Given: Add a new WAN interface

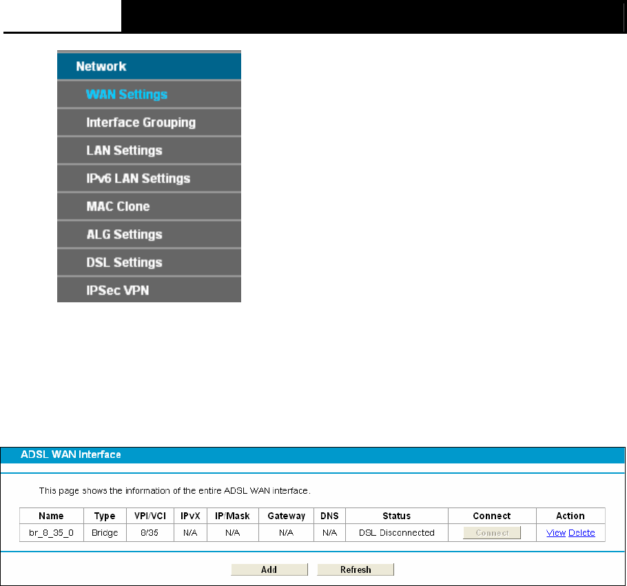Looking at the screenshot, I should pos(269,569).
